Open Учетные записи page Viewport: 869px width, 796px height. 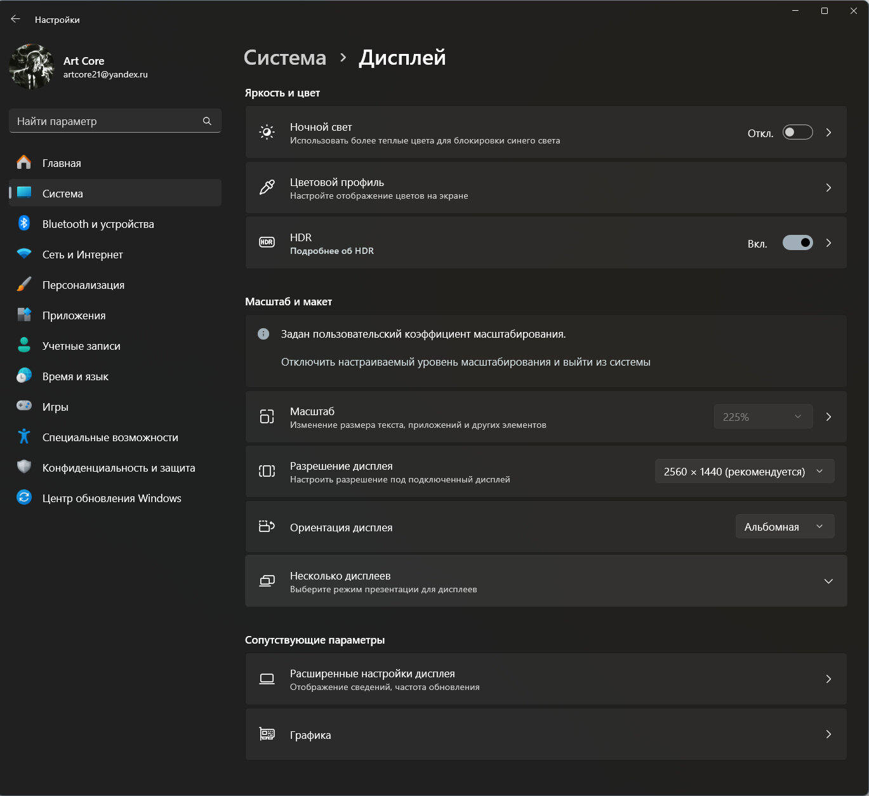tap(115, 346)
